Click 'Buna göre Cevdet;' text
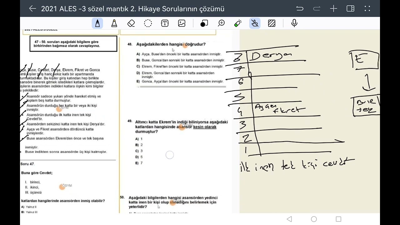 coord(37,173)
